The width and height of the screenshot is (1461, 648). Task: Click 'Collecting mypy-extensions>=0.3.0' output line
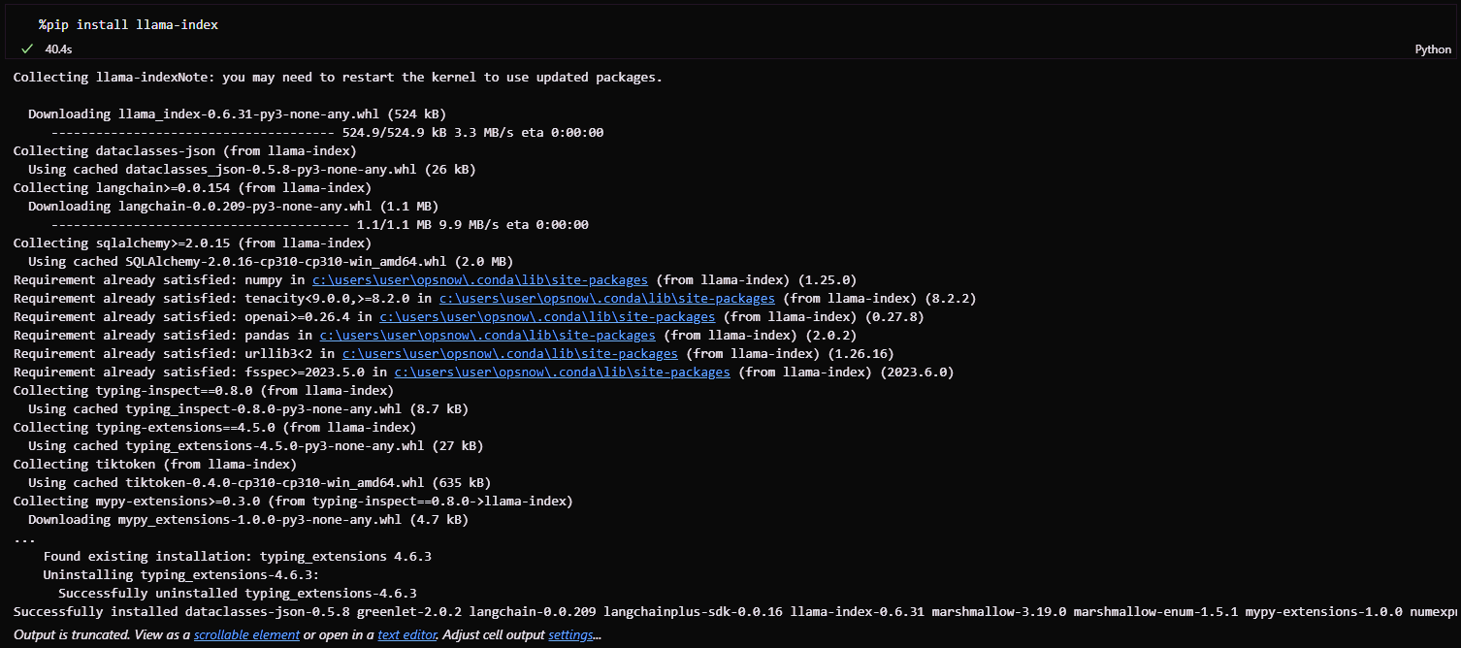[x=293, y=501]
